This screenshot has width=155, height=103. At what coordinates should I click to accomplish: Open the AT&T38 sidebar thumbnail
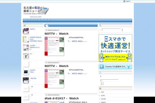26,81
